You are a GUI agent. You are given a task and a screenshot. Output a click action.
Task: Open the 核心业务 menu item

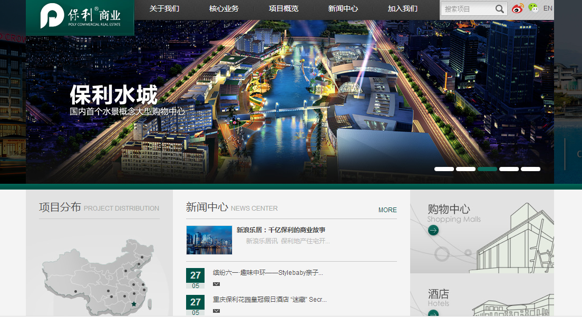[224, 8]
